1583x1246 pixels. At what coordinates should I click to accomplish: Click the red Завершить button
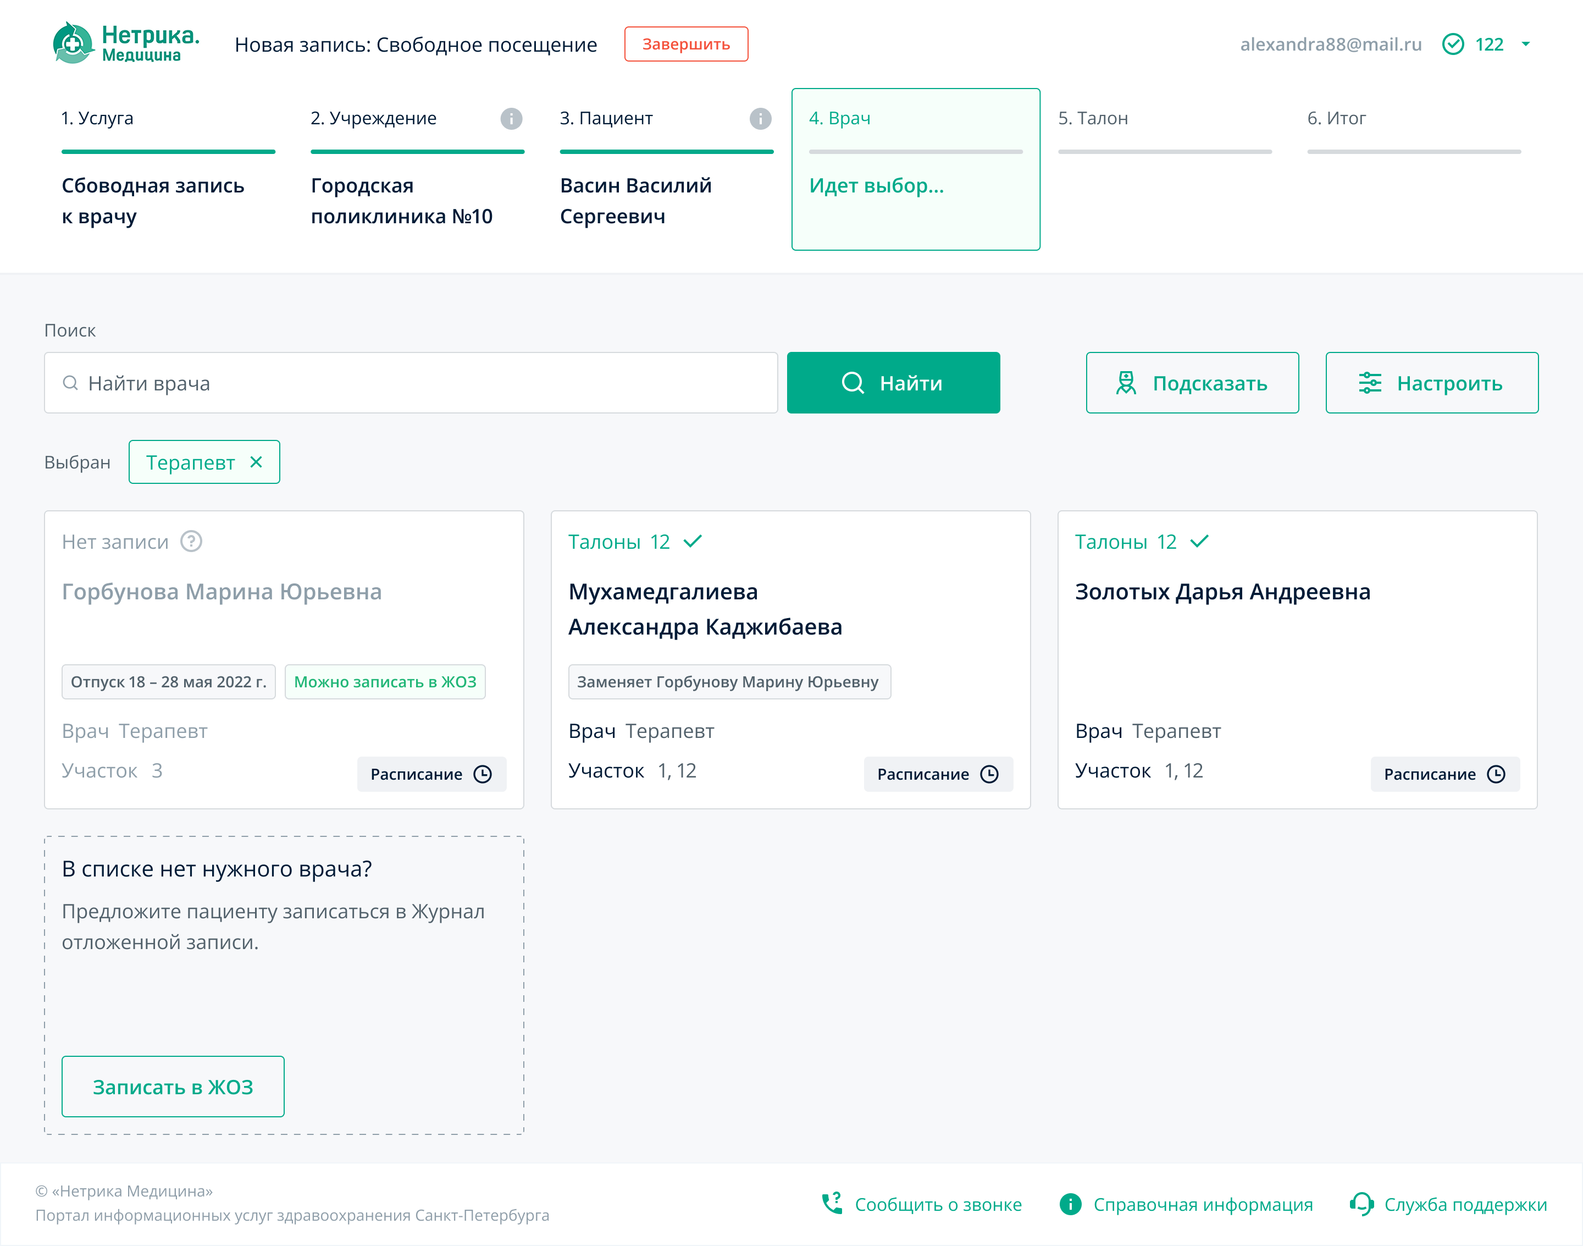coord(685,45)
